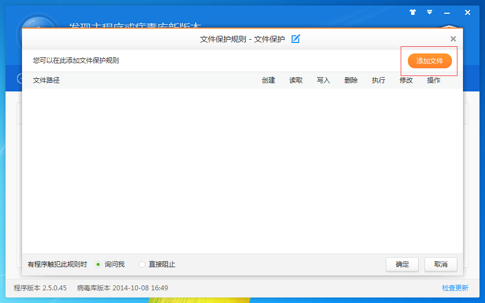The height and width of the screenshot is (303, 485).
Task: Click the 文件路径 column header
Action: click(x=46, y=80)
